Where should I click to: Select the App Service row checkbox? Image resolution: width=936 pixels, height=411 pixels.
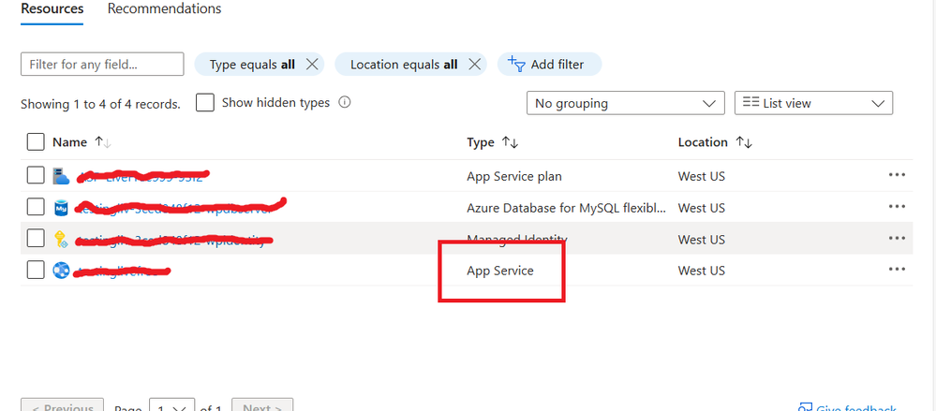[36, 271]
